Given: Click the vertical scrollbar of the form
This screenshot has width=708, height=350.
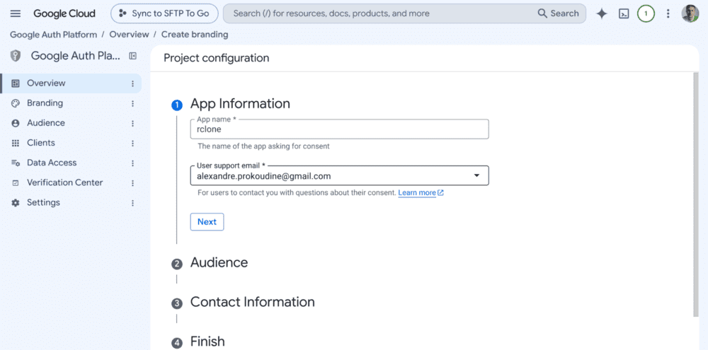Looking at the screenshot, I should [695, 195].
